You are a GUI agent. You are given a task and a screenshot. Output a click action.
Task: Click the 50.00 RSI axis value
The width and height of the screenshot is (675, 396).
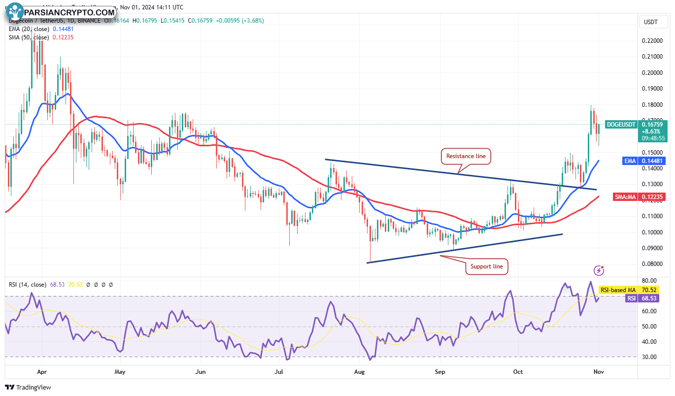[649, 327]
